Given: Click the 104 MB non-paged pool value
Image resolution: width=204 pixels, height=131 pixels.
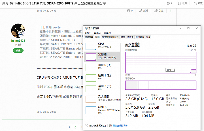Looking at the screenshot, I should pos(148,116).
